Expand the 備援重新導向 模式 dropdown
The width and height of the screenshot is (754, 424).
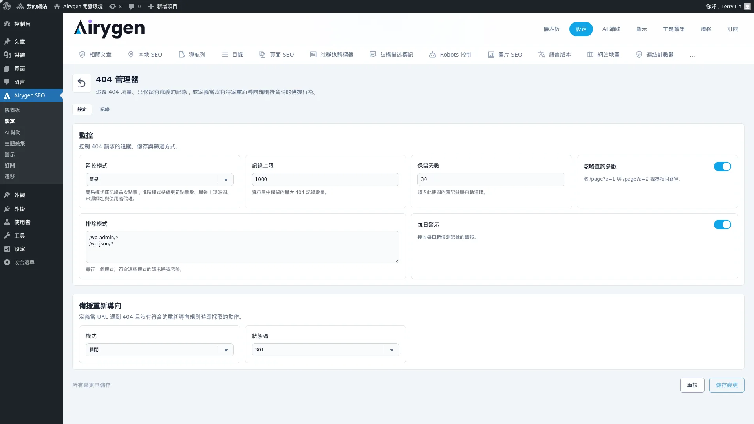159,350
